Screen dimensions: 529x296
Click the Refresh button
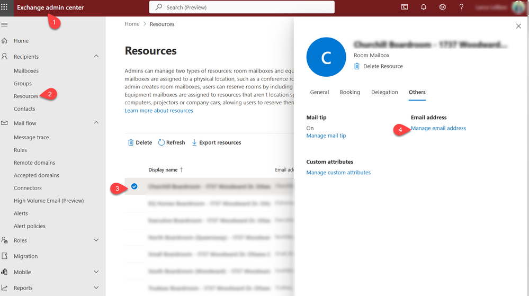tap(172, 142)
